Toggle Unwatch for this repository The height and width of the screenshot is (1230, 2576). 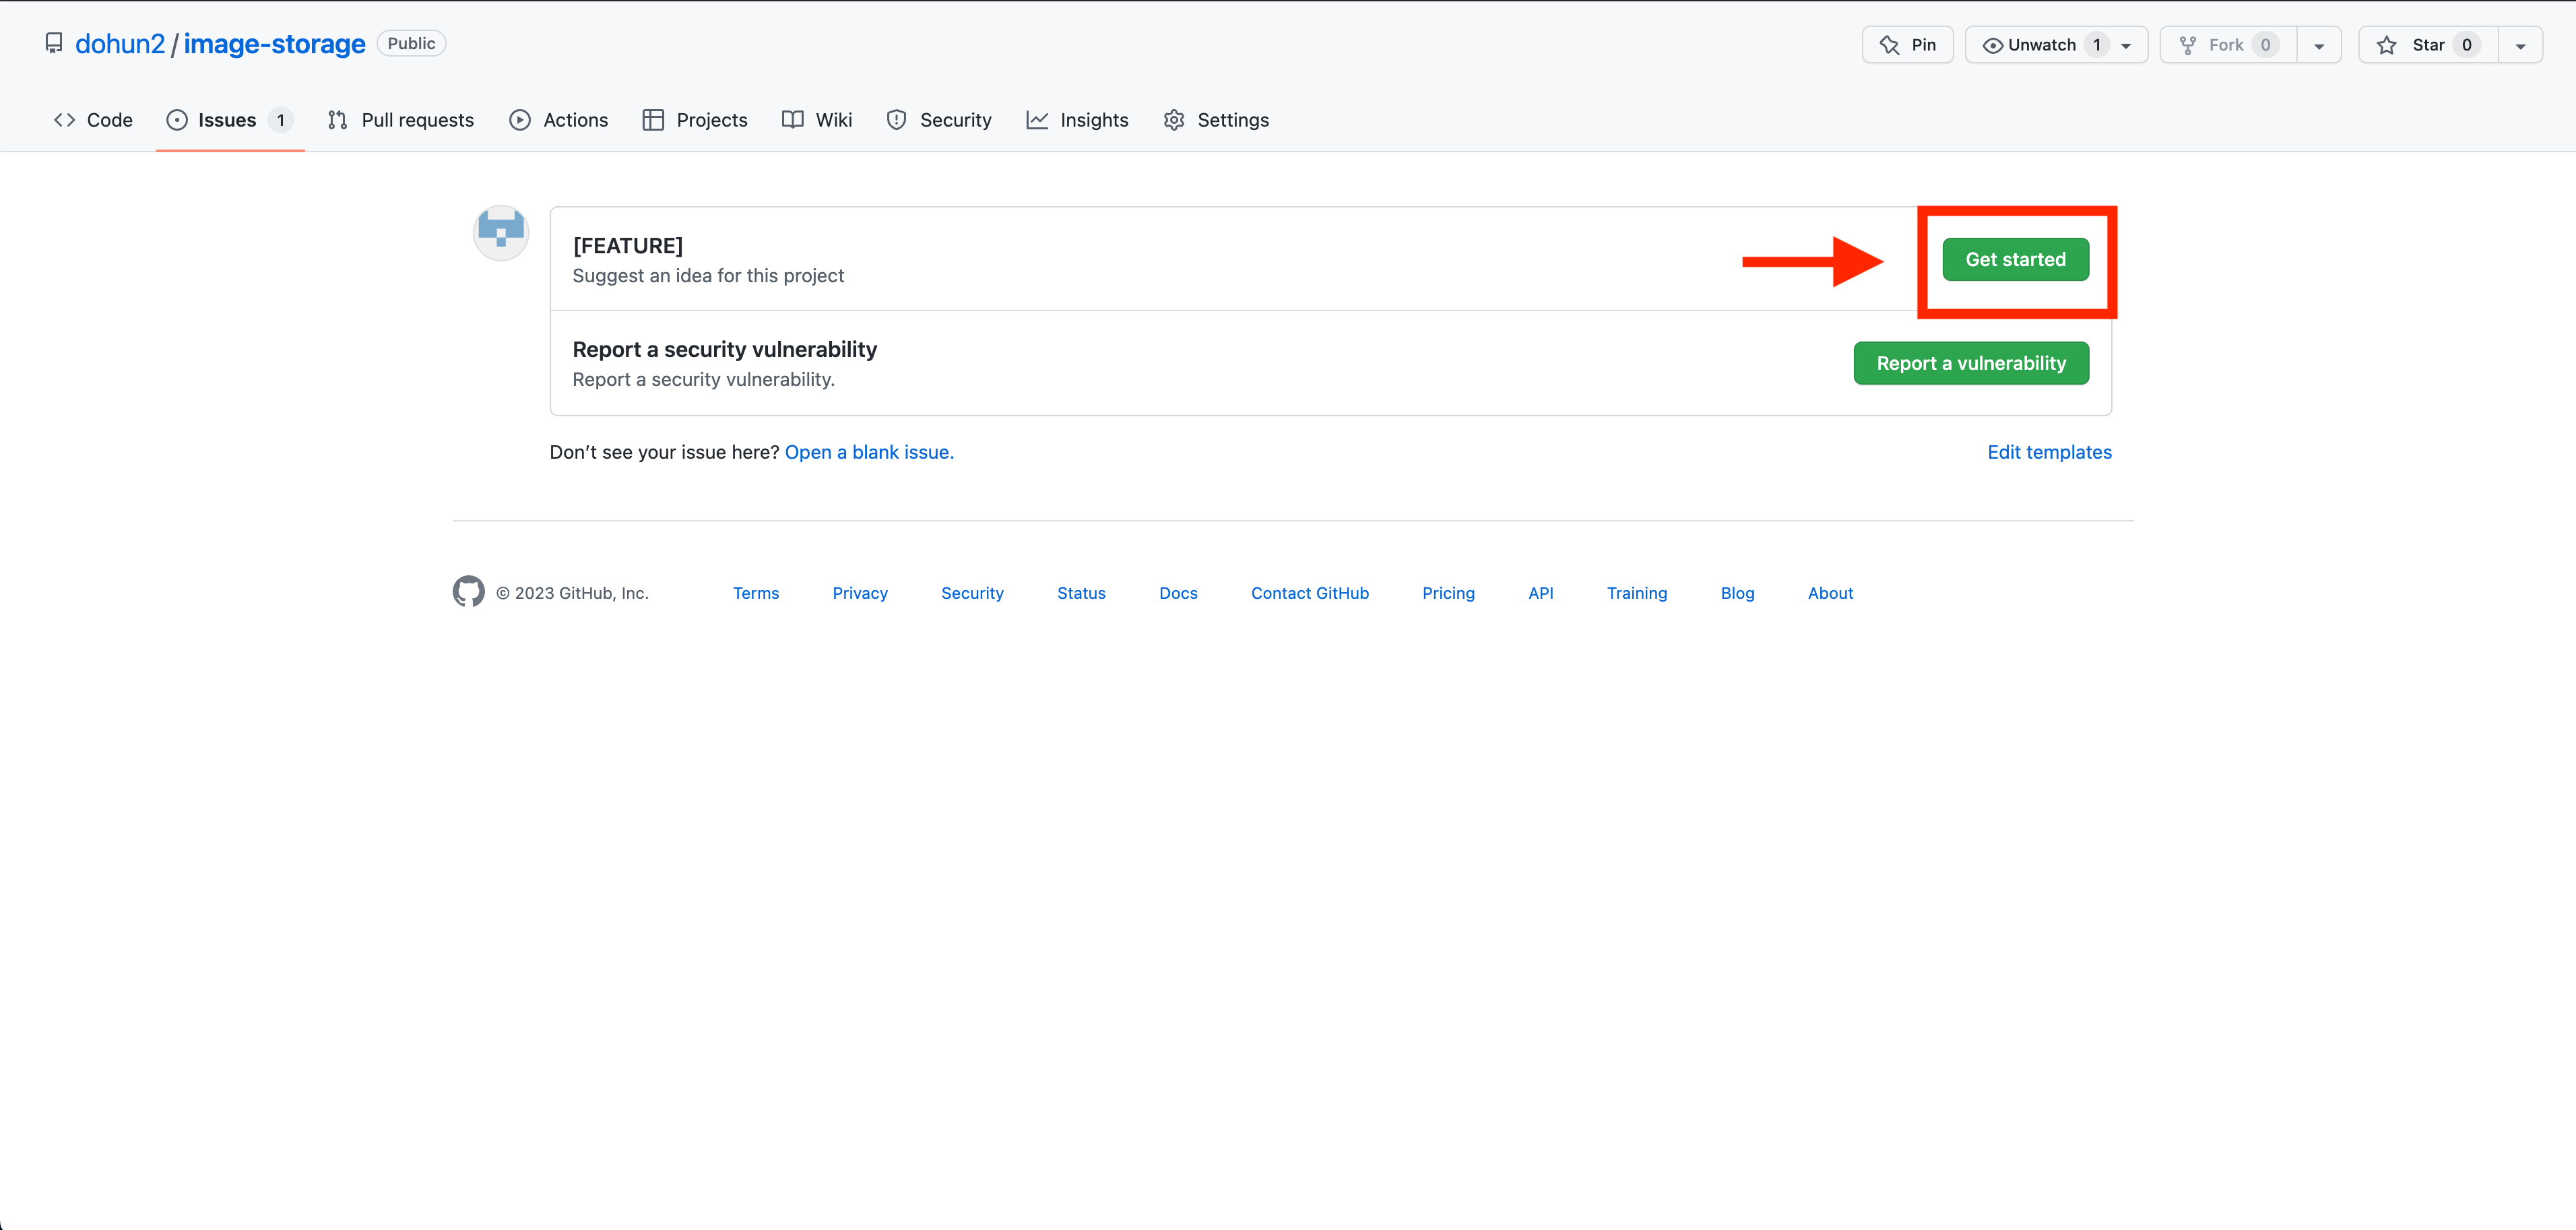point(2040,45)
